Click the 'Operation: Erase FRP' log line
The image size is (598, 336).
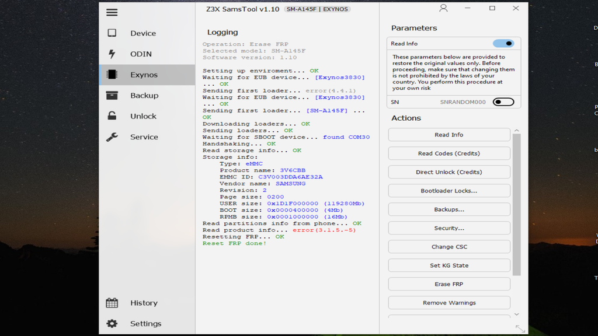[x=245, y=44]
